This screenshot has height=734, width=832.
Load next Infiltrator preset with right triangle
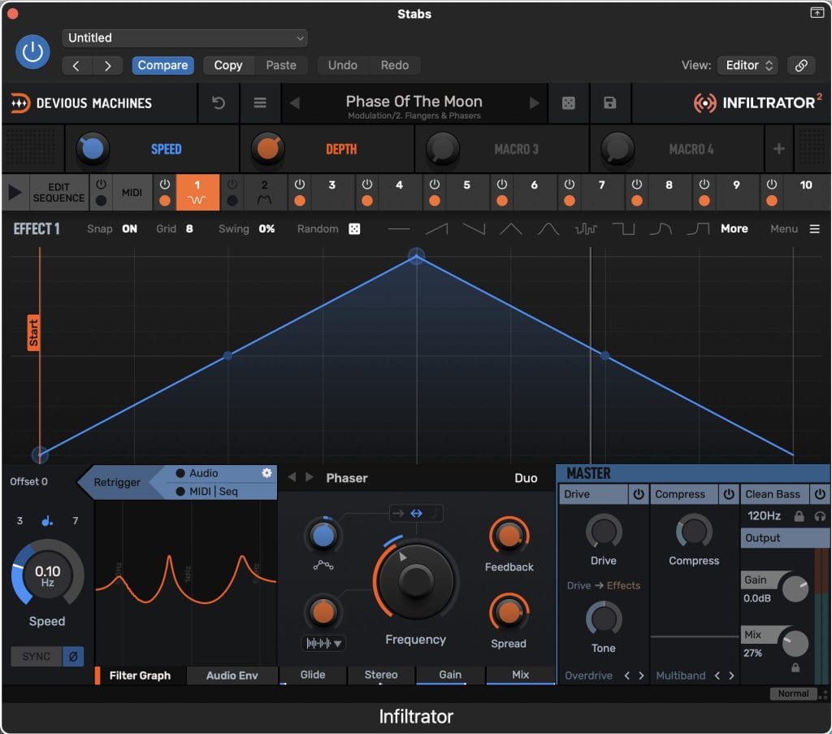pyautogui.click(x=535, y=102)
